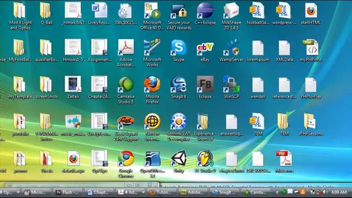This screenshot has width=352, height=198.
Task: Select the zPHPLessons folder
Action: click(x=310, y=122)
